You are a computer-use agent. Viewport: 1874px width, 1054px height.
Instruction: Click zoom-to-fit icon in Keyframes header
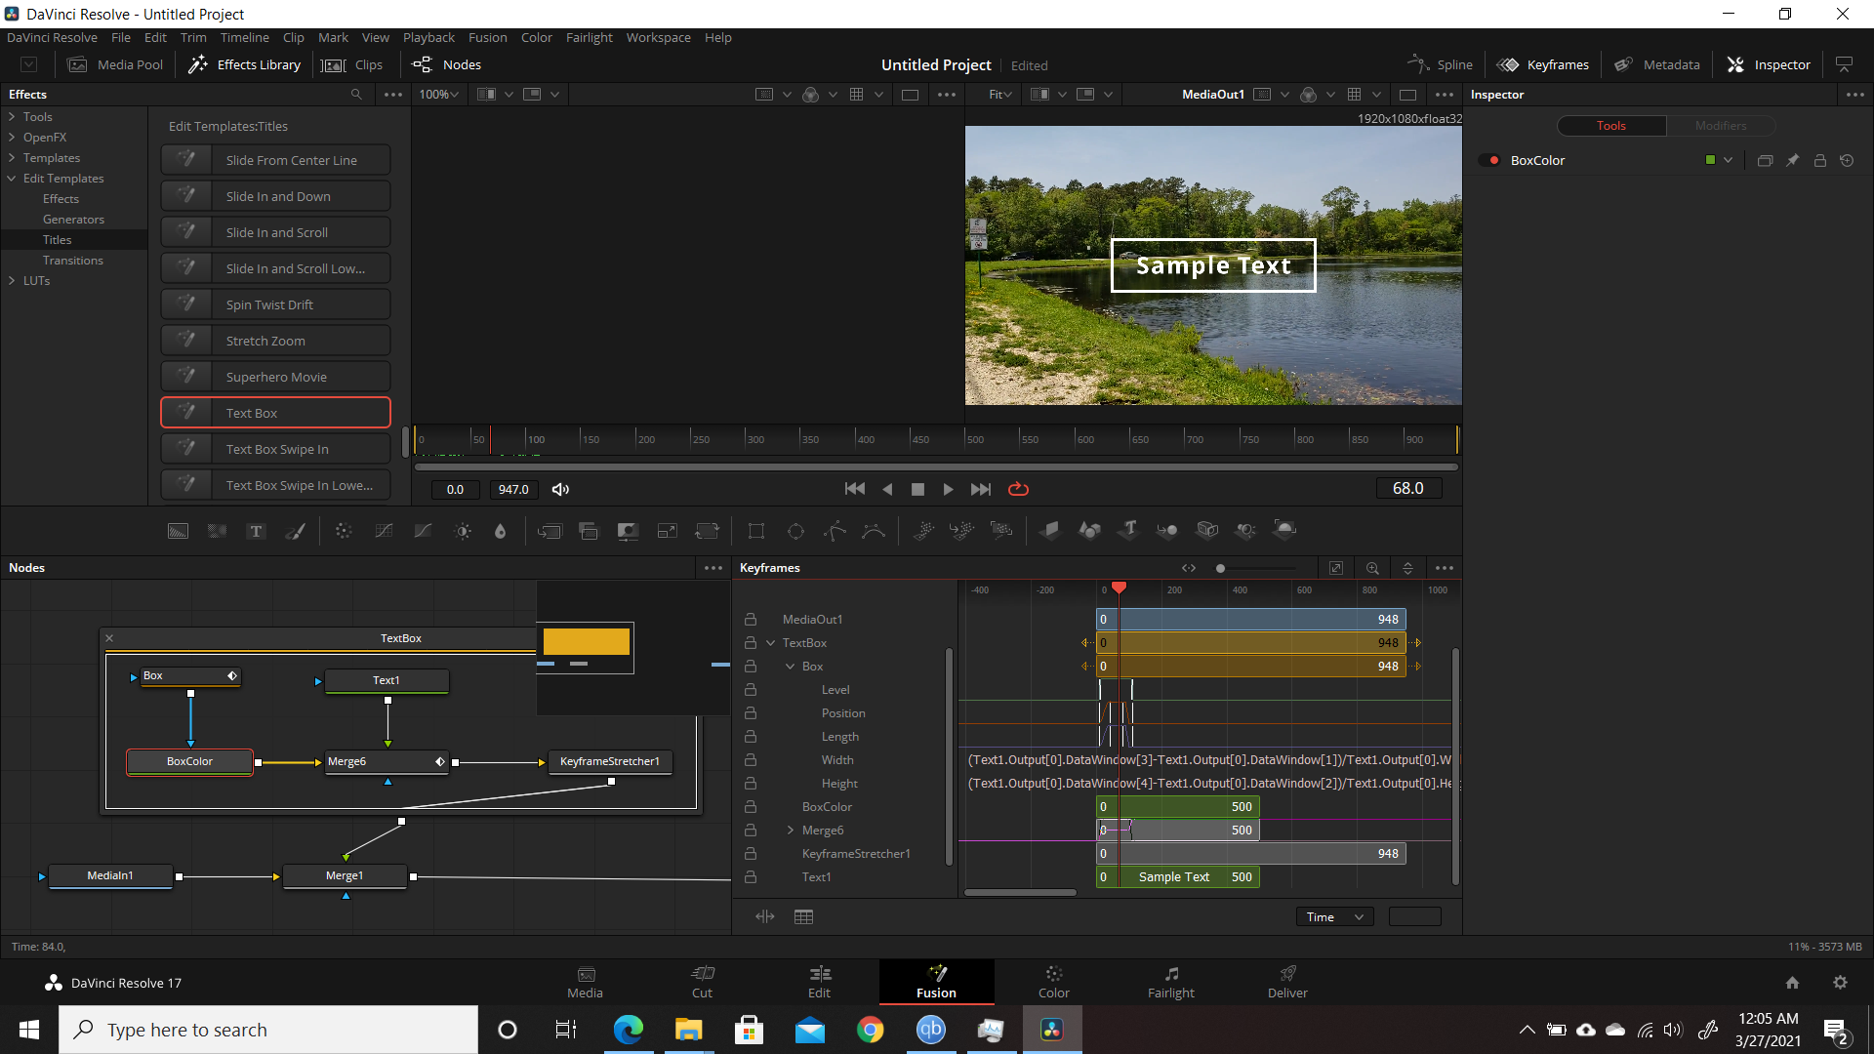tap(1336, 568)
